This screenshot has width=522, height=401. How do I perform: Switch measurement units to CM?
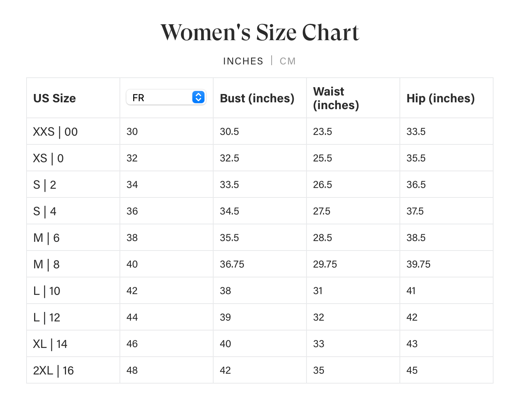tap(288, 61)
